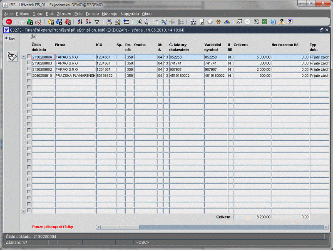Open the wrench settings icon above table
The width and height of the screenshot is (333, 250).
tap(32, 37)
